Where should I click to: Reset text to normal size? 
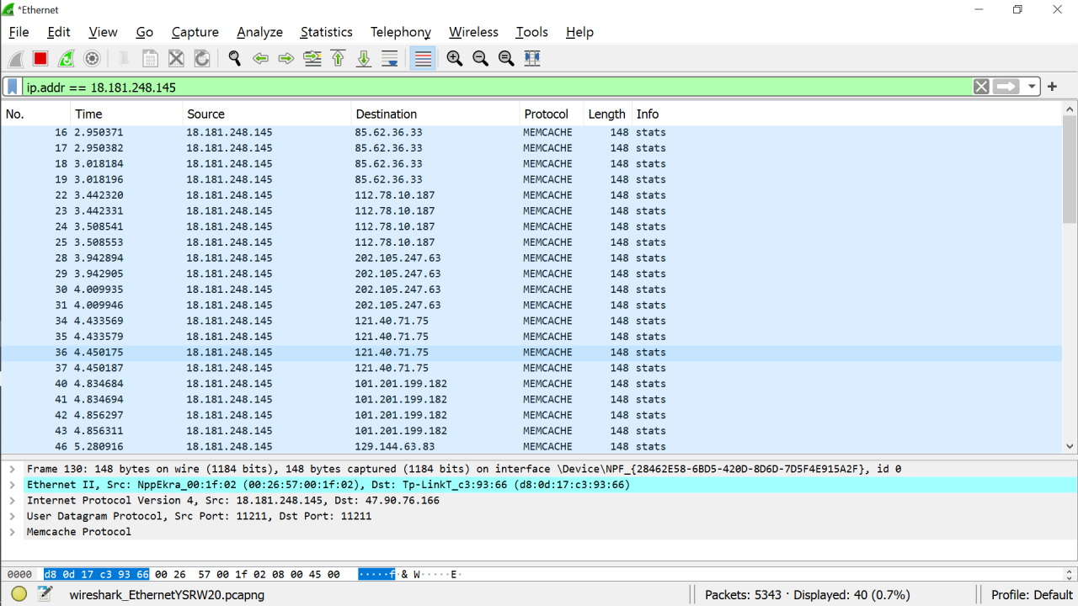506,59
